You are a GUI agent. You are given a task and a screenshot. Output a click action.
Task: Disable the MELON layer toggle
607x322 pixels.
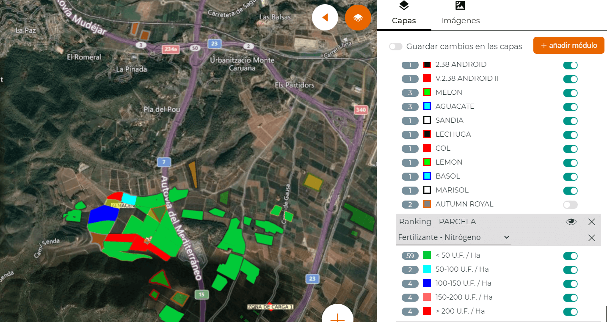[570, 93]
